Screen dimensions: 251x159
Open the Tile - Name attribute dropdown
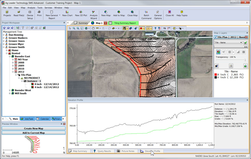coord(241,43)
